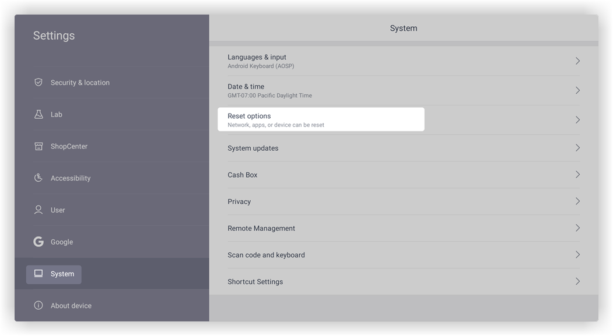613x336 pixels.
Task: Open Shortcut Settings
Action: click(404, 281)
